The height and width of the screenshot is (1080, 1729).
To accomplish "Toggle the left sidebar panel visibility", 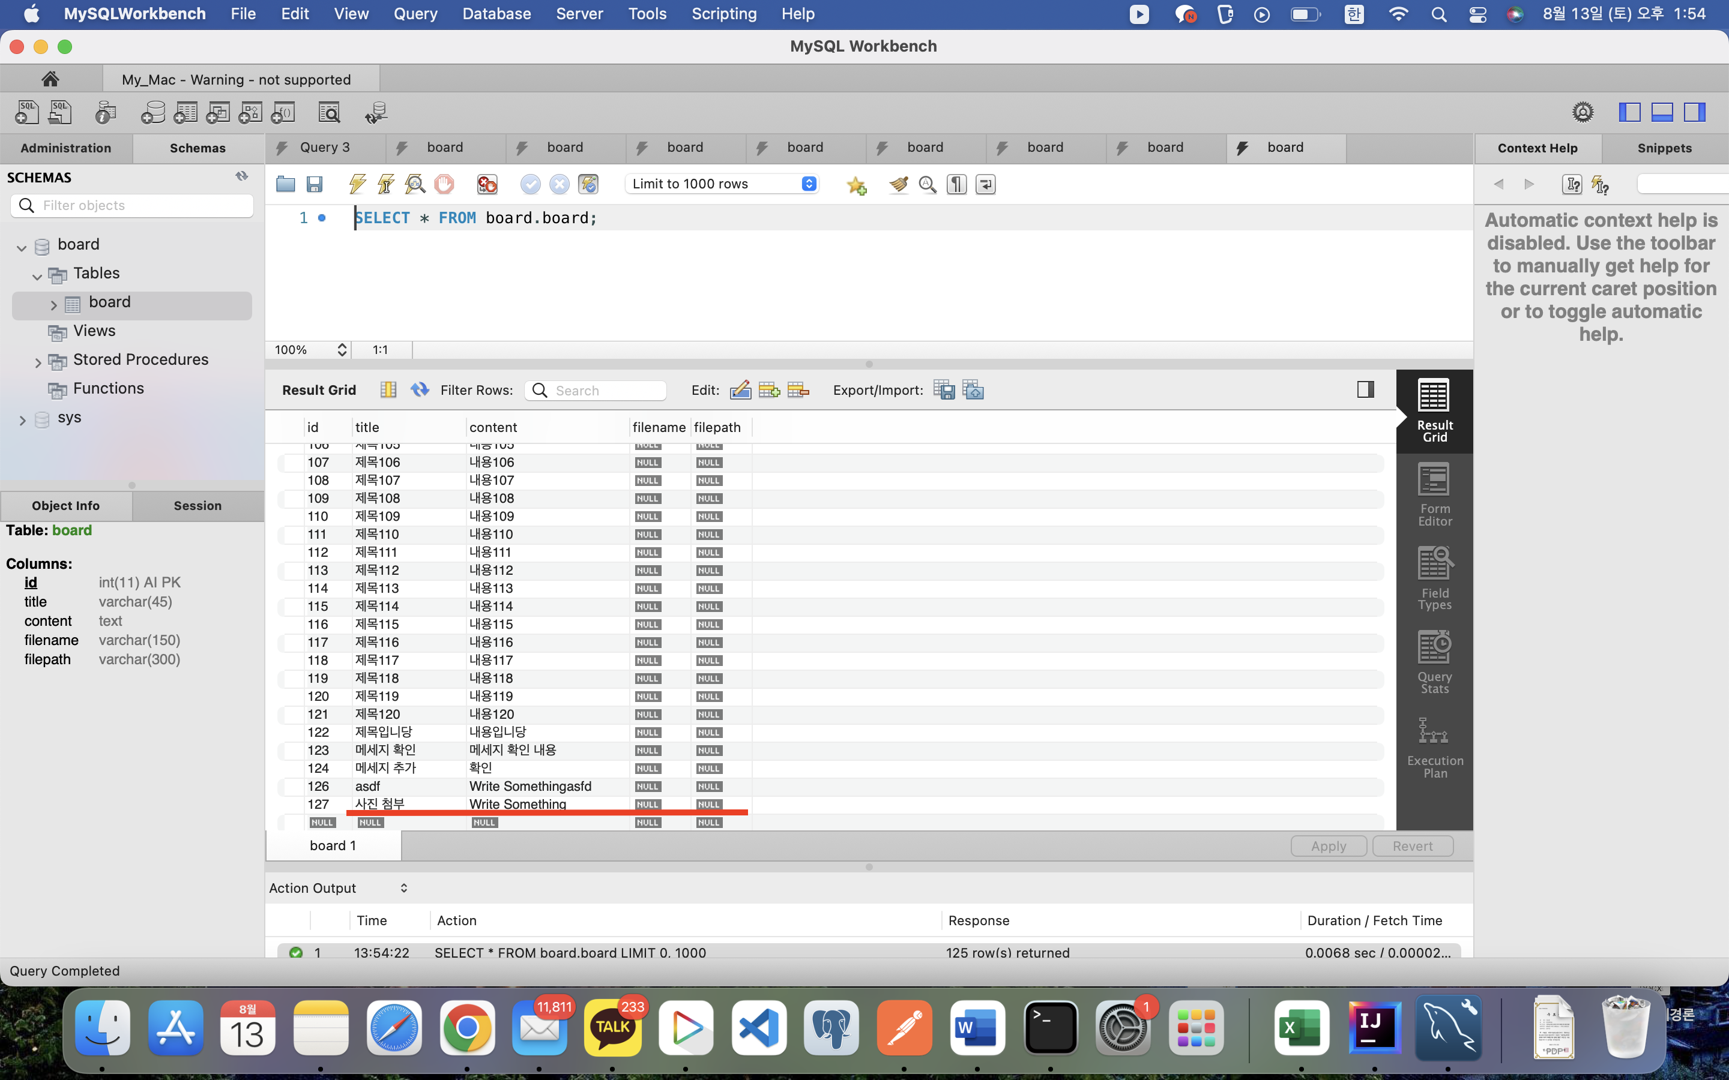I will 1629,112.
